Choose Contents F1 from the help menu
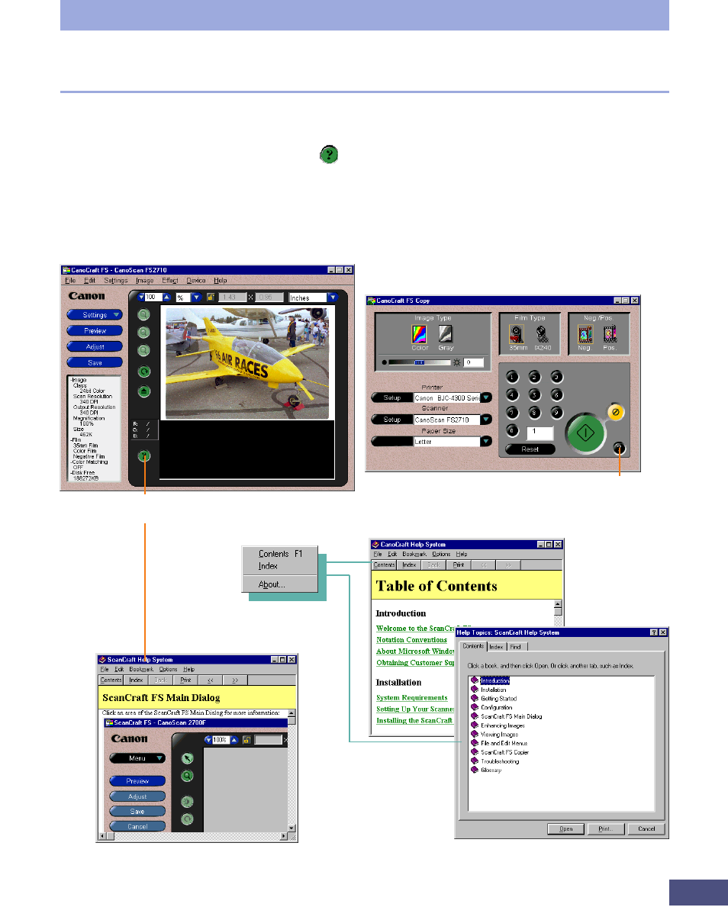Screen dimensions: 728x920 (279, 554)
